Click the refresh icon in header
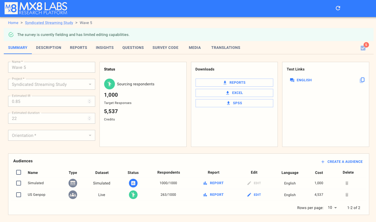The image size is (376, 222). click(338, 8)
